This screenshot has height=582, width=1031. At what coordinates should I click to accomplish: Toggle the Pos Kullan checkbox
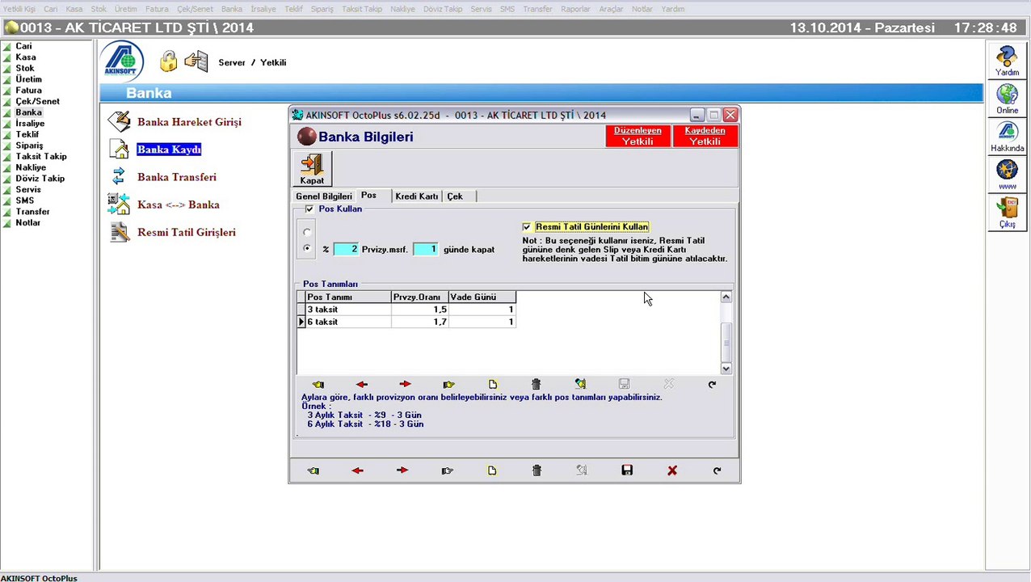(x=309, y=209)
